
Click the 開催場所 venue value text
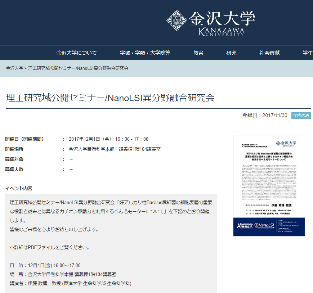click(x=115, y=149)
